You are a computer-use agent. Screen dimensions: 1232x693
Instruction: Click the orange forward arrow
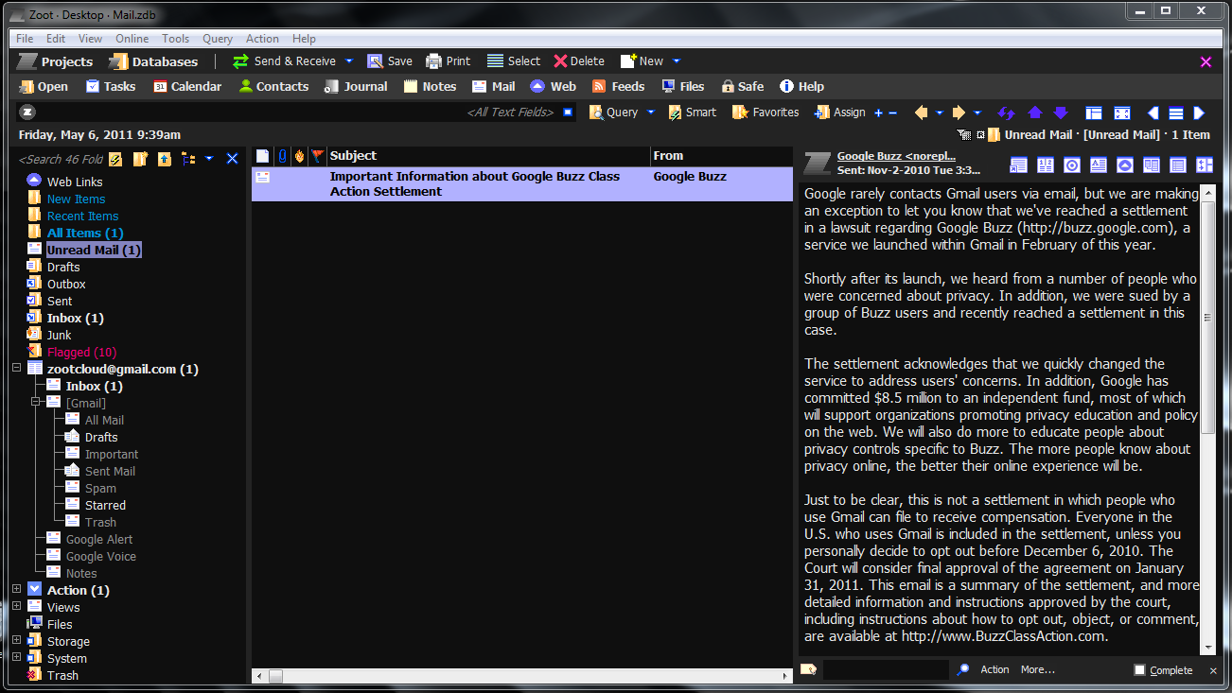[x=959, y=113]
